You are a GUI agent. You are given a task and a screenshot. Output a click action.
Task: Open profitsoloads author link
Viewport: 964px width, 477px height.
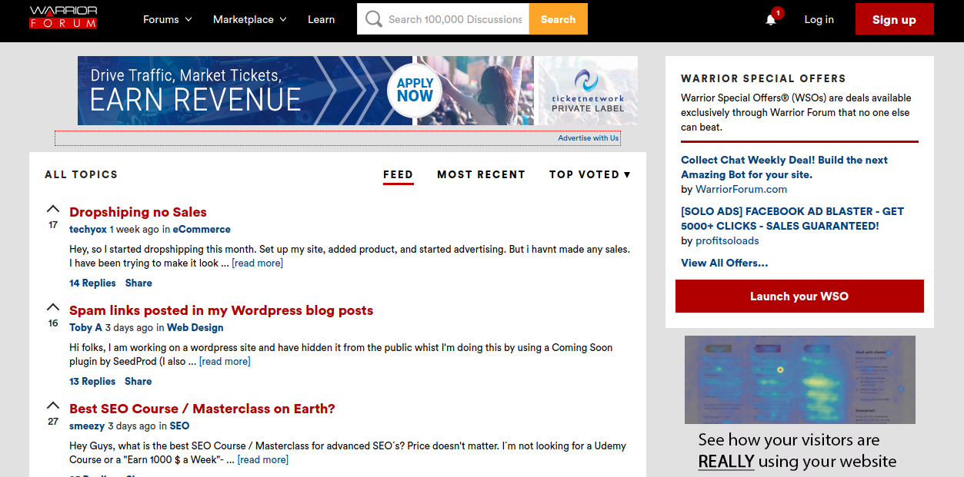727,240
